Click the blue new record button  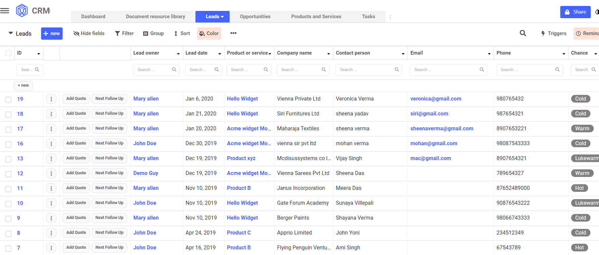[x=52, y=33]
